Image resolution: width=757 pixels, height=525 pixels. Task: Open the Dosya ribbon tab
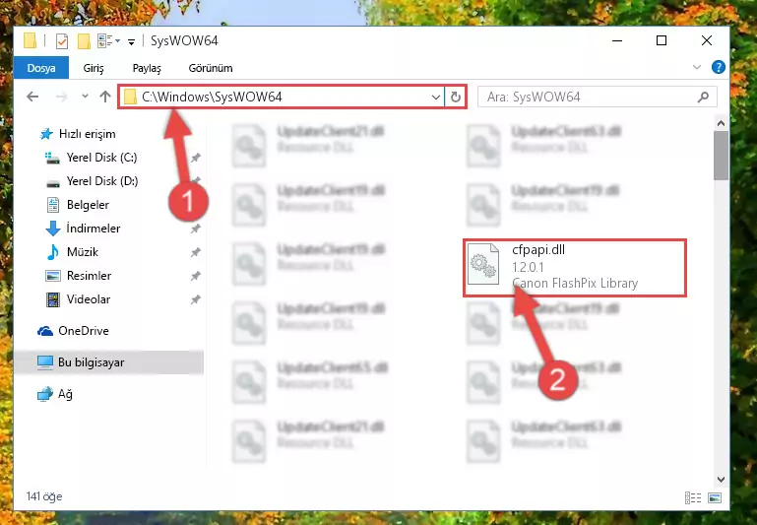41,68
